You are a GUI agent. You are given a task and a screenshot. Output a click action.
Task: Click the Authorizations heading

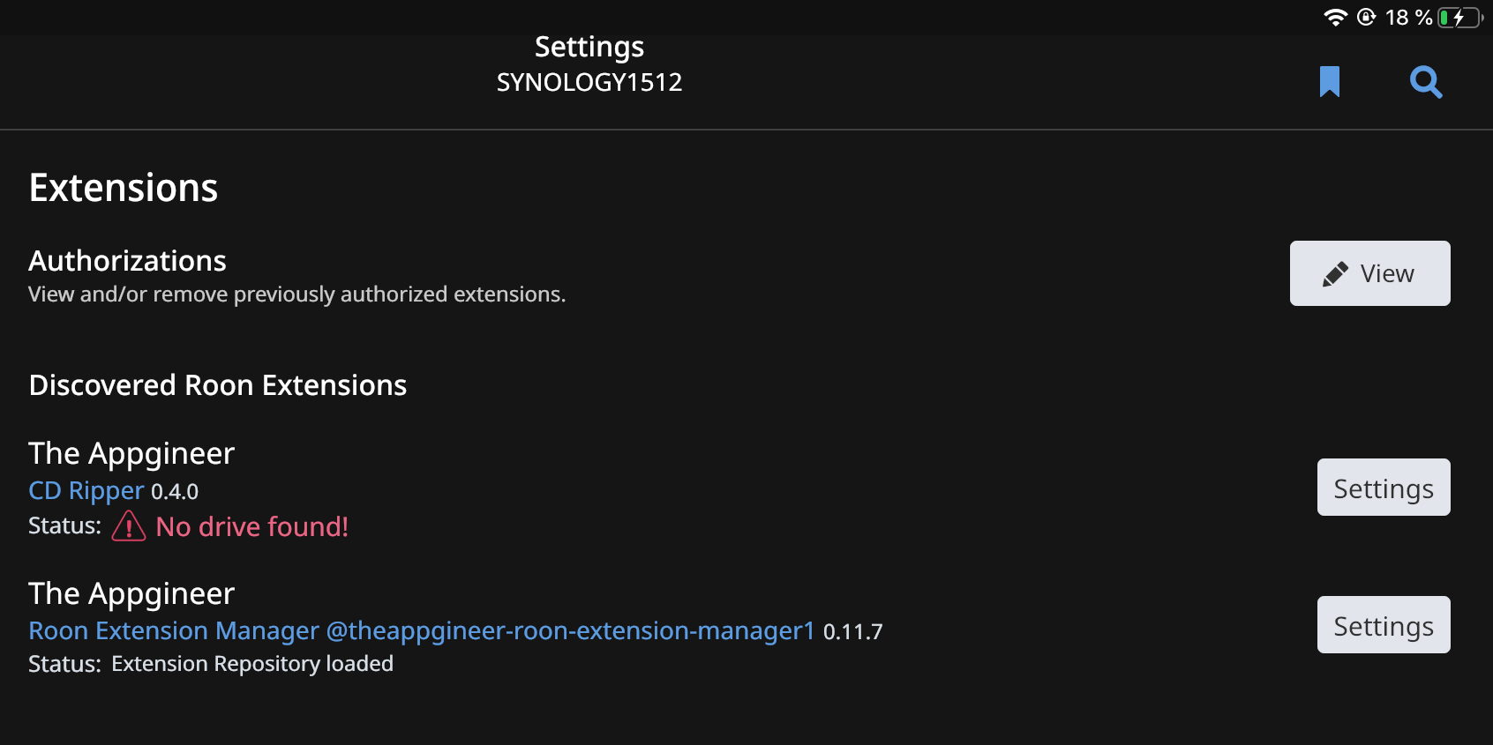(x=128, y=261)
